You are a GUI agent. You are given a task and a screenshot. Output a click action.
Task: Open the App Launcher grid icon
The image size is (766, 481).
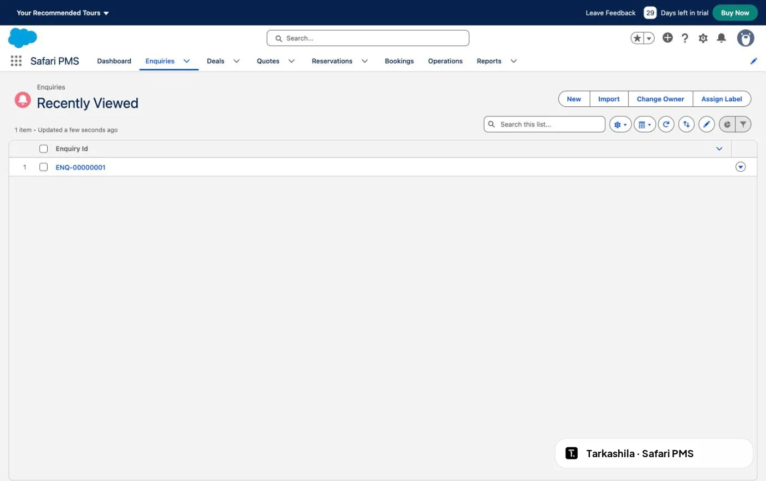click(16, 61)
